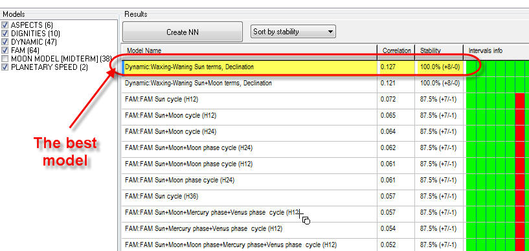
Task: Click correlation value 0.062
Action: pos(388,148)
